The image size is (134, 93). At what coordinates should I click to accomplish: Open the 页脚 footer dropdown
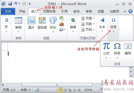tap(88, 24)
